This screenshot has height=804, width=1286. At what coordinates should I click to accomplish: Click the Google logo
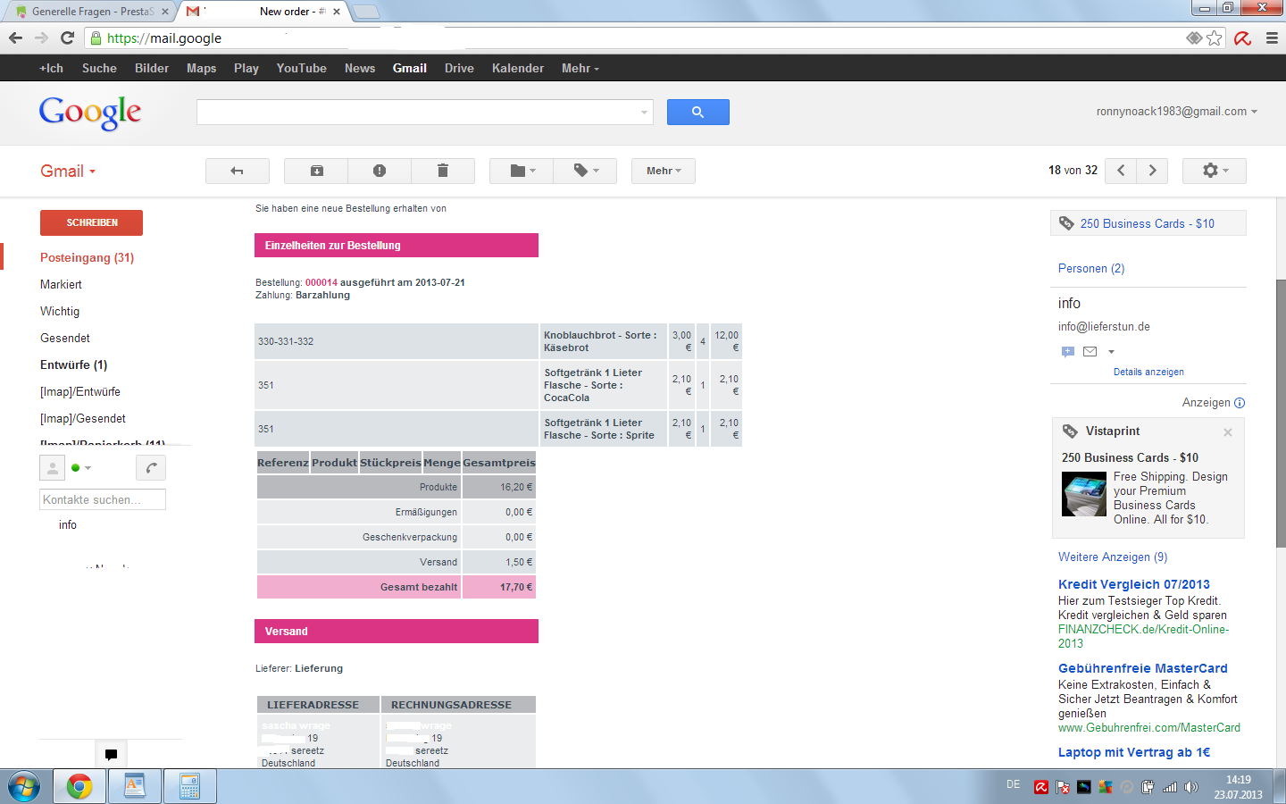(90, 113)
